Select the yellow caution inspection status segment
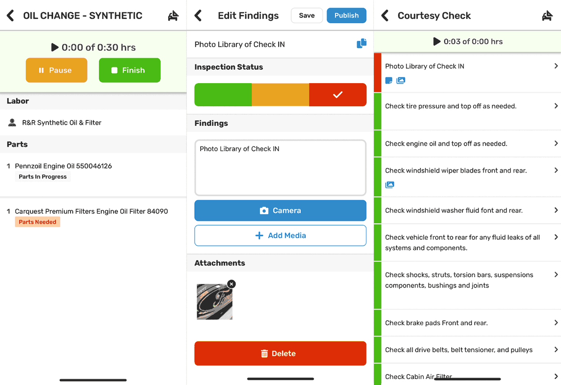561x385 pixels. click(x=280, y=94)
